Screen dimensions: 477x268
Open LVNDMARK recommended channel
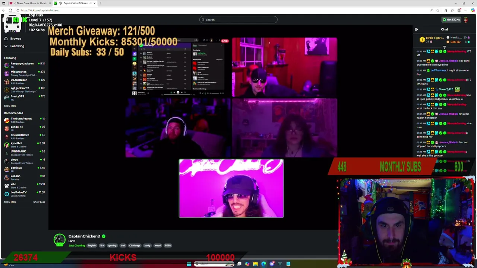pos(24,153)
